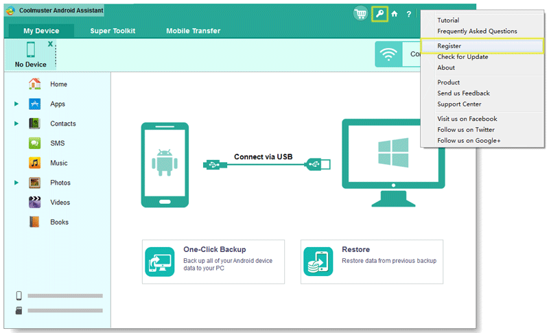Select SMS label in sidebar
The height and width of the screenshot is (333, 549).
click(58, 143)
